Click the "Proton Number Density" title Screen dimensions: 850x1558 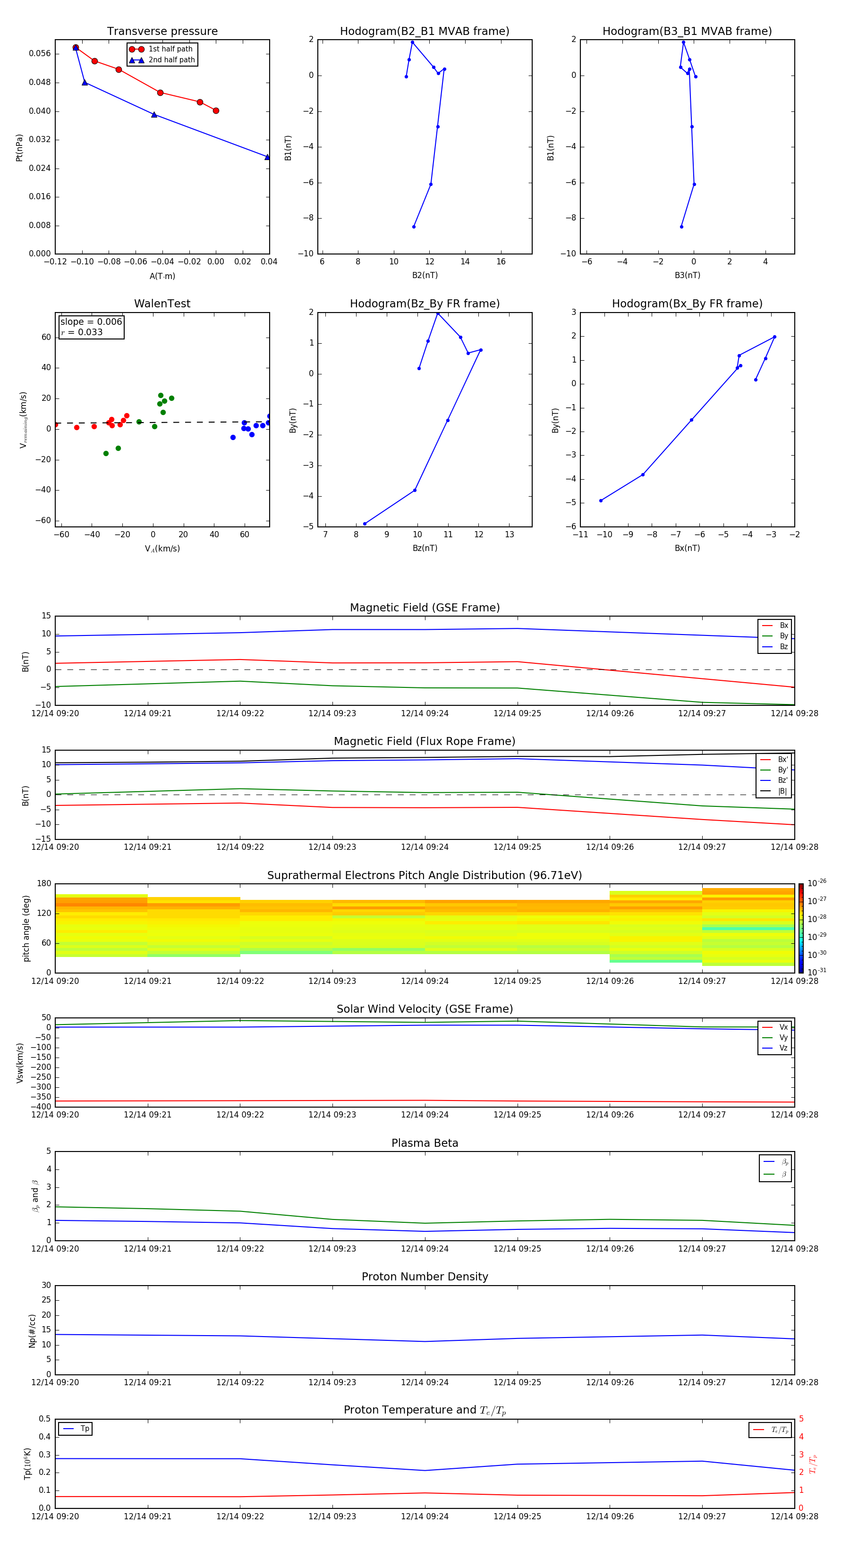[x=425, y=1277]
